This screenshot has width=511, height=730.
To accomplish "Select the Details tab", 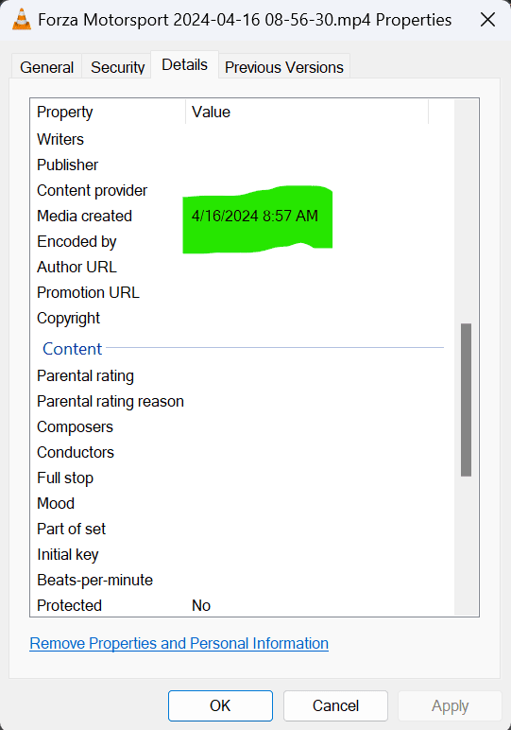I will click(x=184, y=64).
